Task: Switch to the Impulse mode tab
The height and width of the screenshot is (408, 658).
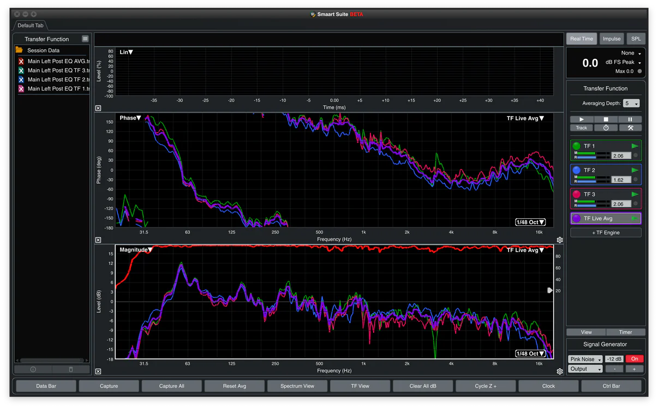Action: coord(611,39)
